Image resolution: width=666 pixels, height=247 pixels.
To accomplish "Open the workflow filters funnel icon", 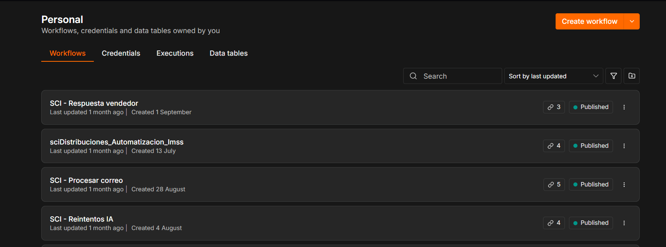I will pyautogui.click(x=613, y=76).
